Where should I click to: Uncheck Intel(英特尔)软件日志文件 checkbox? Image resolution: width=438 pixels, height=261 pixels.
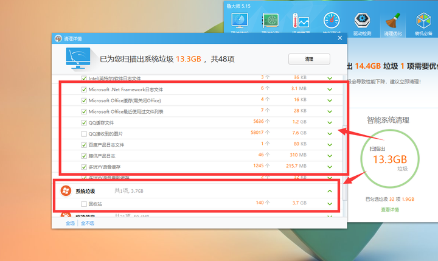(84, 78)
